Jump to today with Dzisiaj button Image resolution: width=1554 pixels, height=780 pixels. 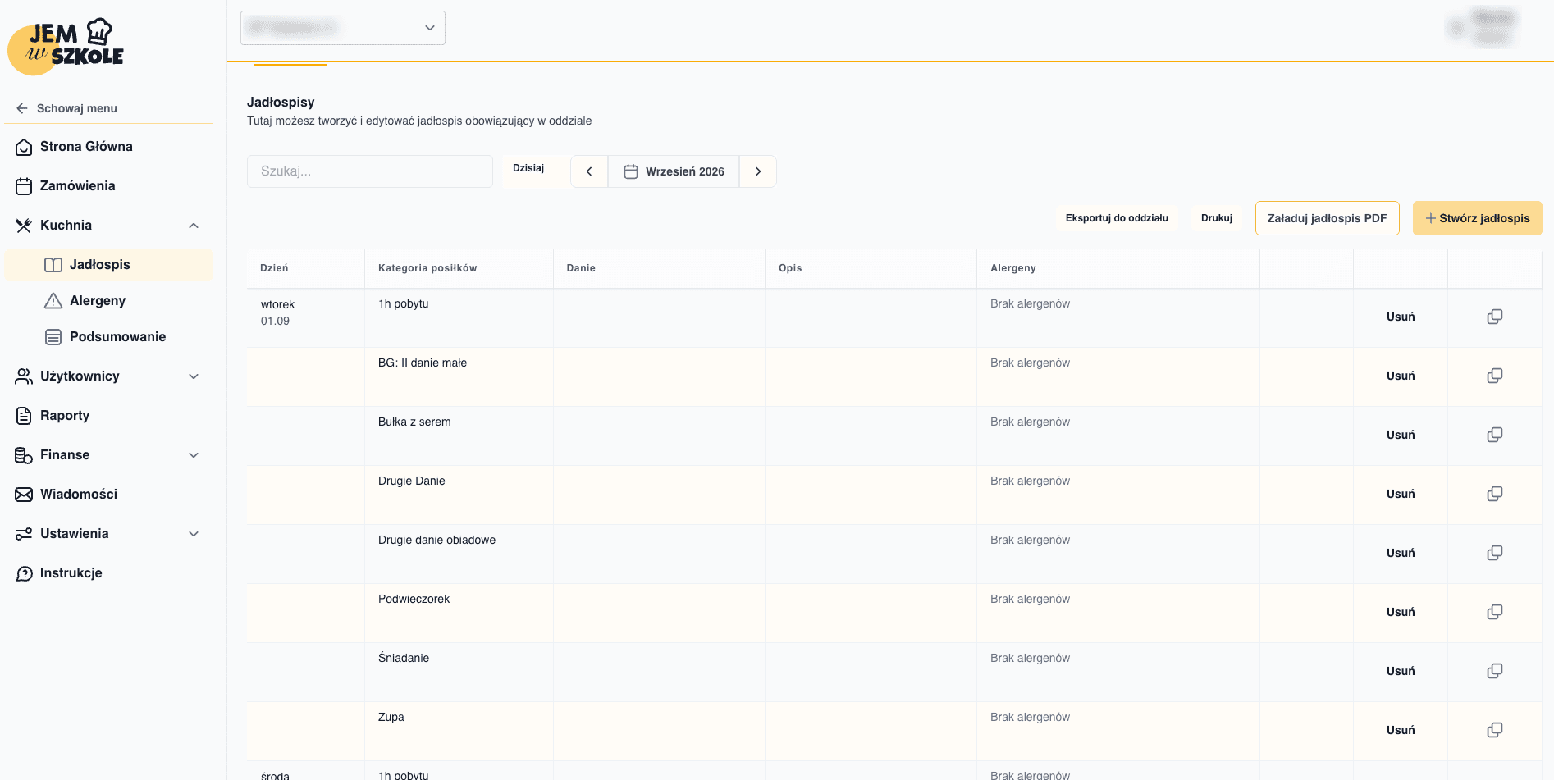[x=528, y=168]
